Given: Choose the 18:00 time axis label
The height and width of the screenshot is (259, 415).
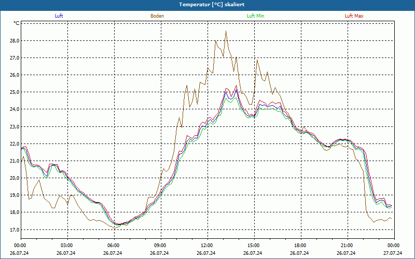Looking at the screenshot, I should (x=300, y=246).
